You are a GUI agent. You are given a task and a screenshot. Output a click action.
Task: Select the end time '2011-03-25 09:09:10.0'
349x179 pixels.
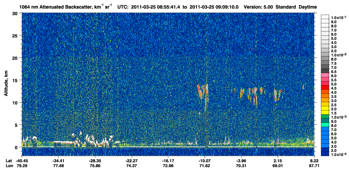[x=214, y=7]
